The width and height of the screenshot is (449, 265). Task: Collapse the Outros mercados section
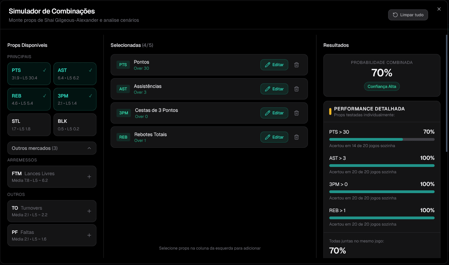[x=52, y=148]
